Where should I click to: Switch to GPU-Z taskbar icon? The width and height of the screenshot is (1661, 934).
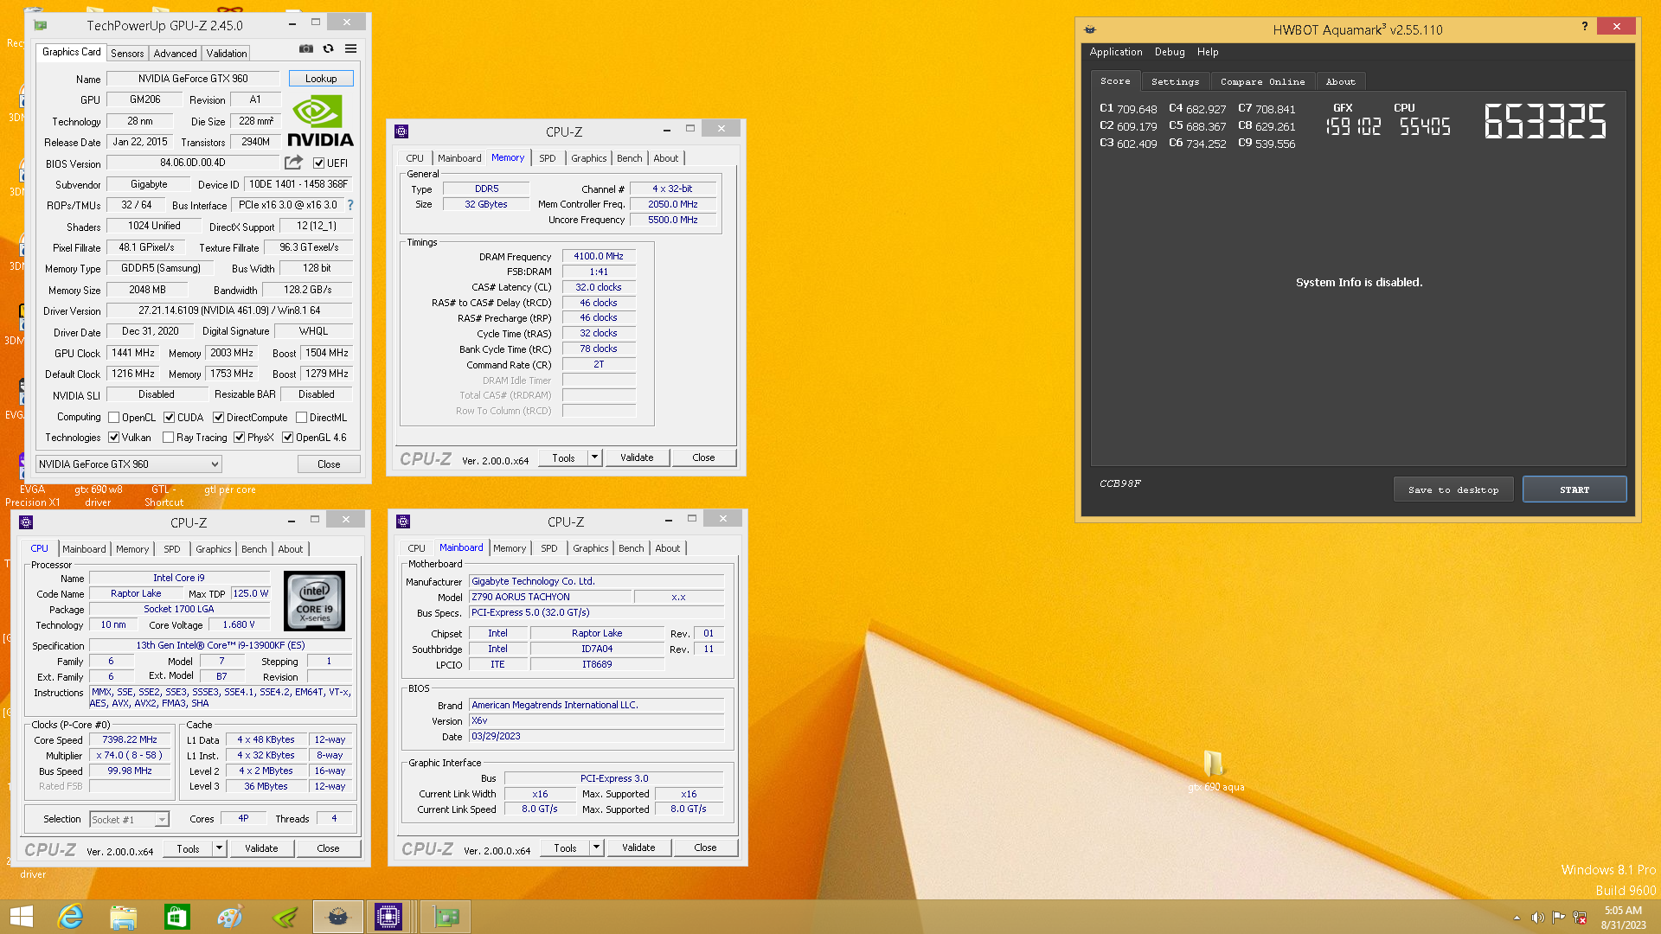446,917
